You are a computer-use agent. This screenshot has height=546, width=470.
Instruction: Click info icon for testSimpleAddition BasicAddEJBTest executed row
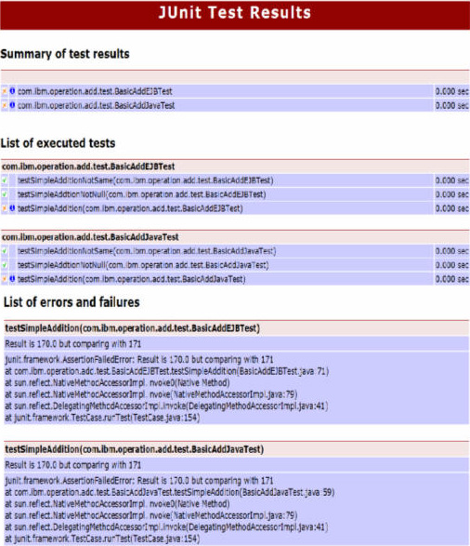point(12,208)
